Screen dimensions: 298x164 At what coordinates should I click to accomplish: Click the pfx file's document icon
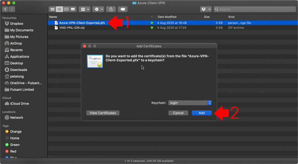pos(56,23)
